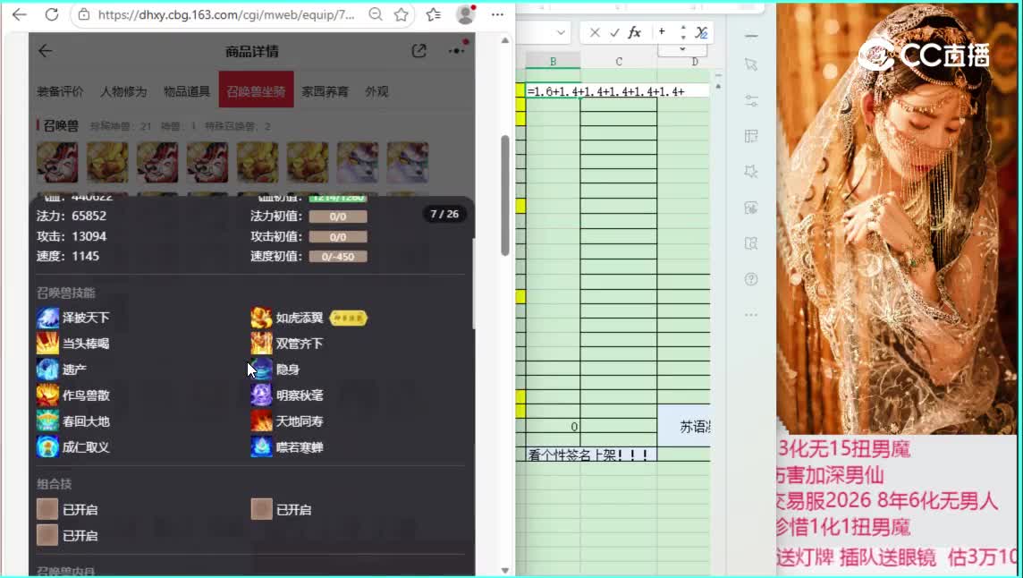Click the 双管齐下 skill icon
This screenshot has width=1023, height=578.
click(262, 344)
